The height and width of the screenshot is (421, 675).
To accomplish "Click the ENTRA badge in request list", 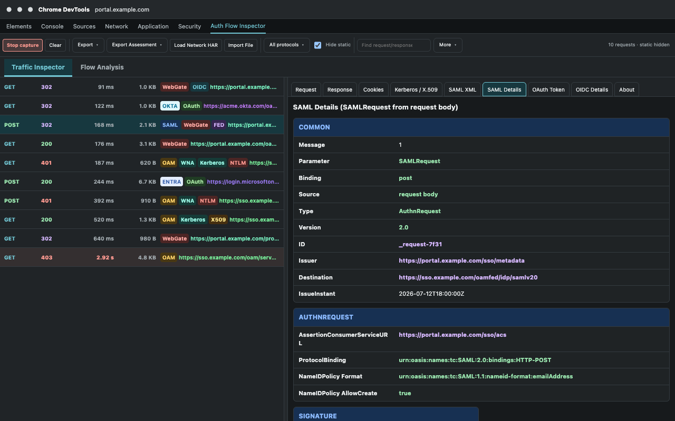I will coord(171,182).
